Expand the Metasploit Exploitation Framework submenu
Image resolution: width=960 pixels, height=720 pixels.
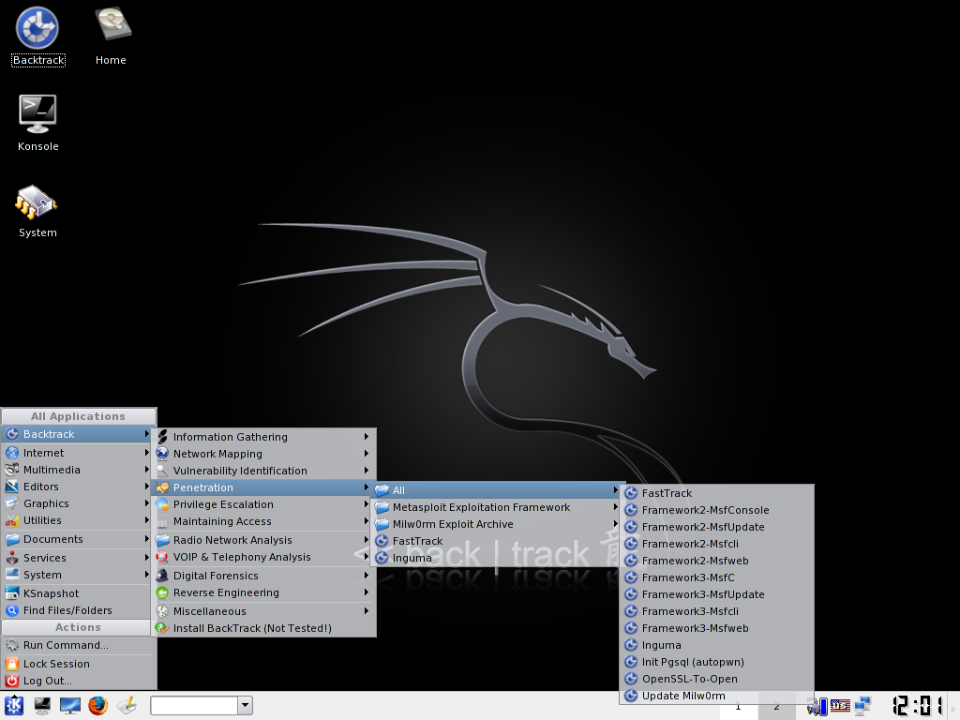coord(481,507)
